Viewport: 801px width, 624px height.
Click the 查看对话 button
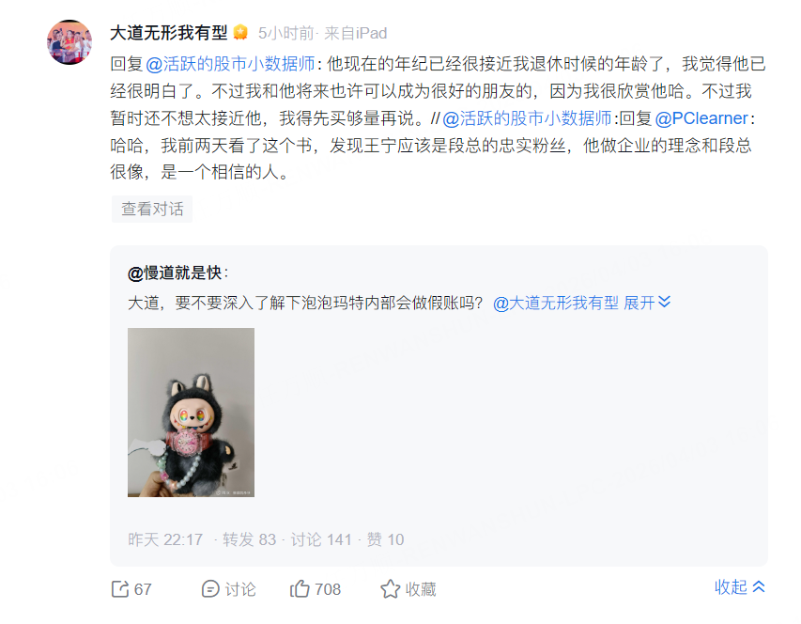tap(152, 209)
